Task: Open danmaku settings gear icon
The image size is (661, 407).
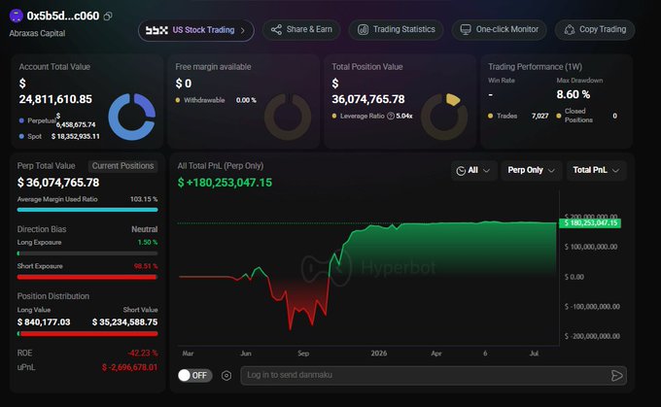Action: (226, 375)
